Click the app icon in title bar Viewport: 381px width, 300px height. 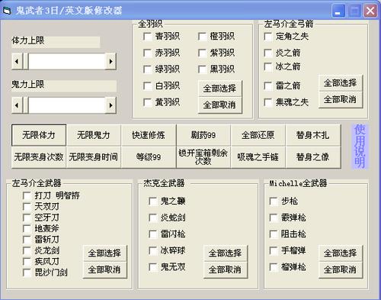(x=7, y=11)
